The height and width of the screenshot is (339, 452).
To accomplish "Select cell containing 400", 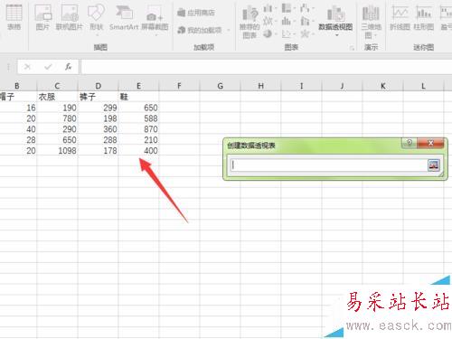I will [x=138, y=150].
